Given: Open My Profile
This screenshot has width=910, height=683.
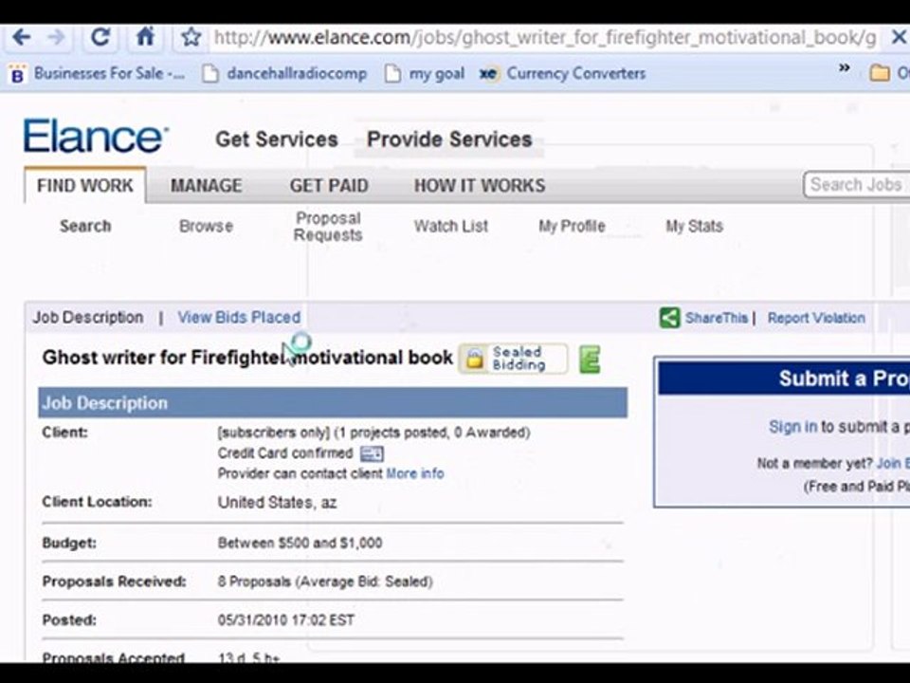Looking at the screenshot, I should tap(572, 226).
